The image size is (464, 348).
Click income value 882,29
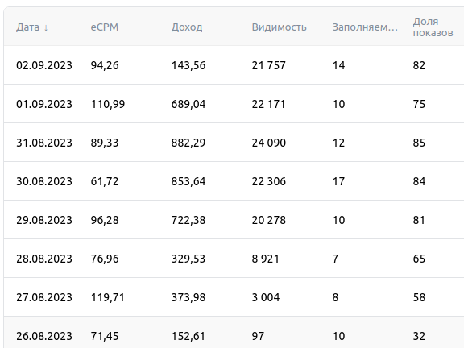188,143
